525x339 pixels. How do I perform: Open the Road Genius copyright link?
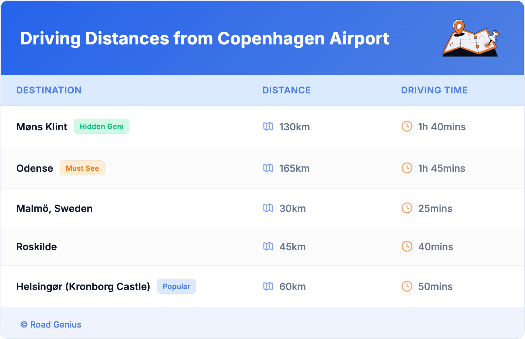(51, 325)
